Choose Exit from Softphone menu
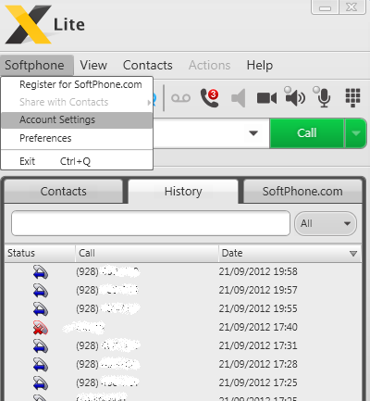This screenshot has width=370, height=401. pos(77,161)
